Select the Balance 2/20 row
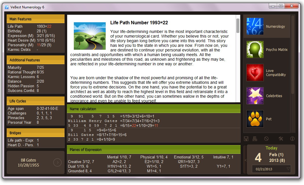Image resolution: width=304 pixels, height=185 pixels. click(x=36, y=81)
